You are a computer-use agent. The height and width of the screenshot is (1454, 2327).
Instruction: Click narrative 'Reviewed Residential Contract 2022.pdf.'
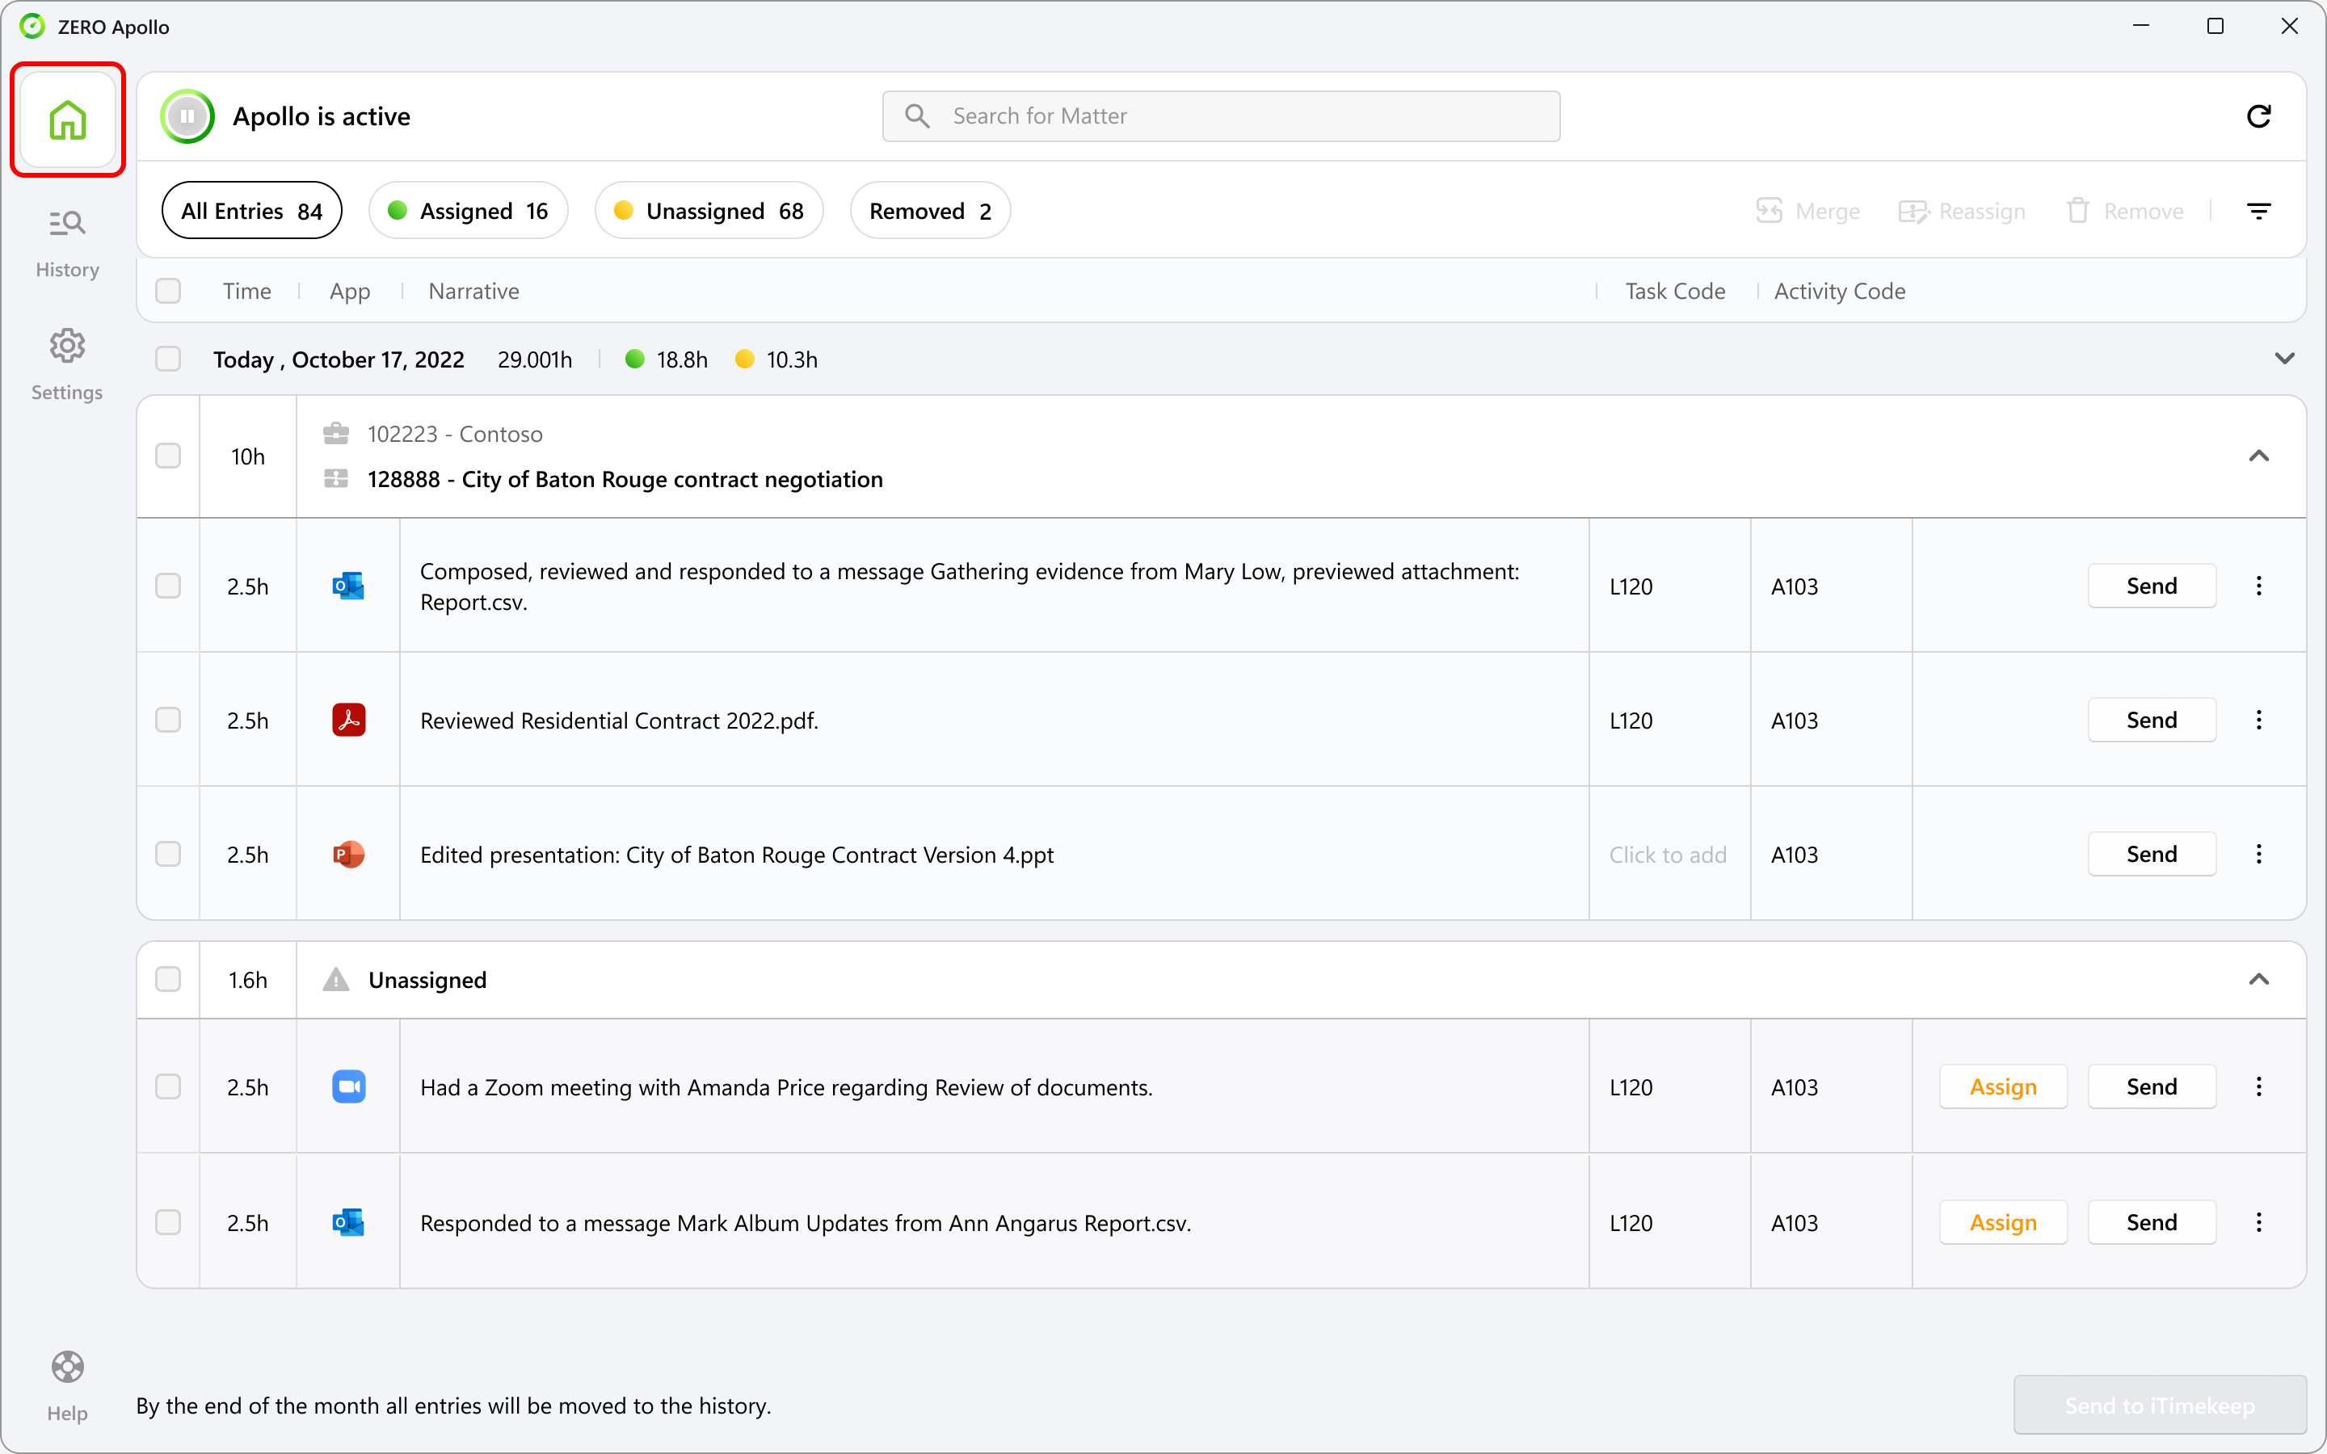coord(619,721)
